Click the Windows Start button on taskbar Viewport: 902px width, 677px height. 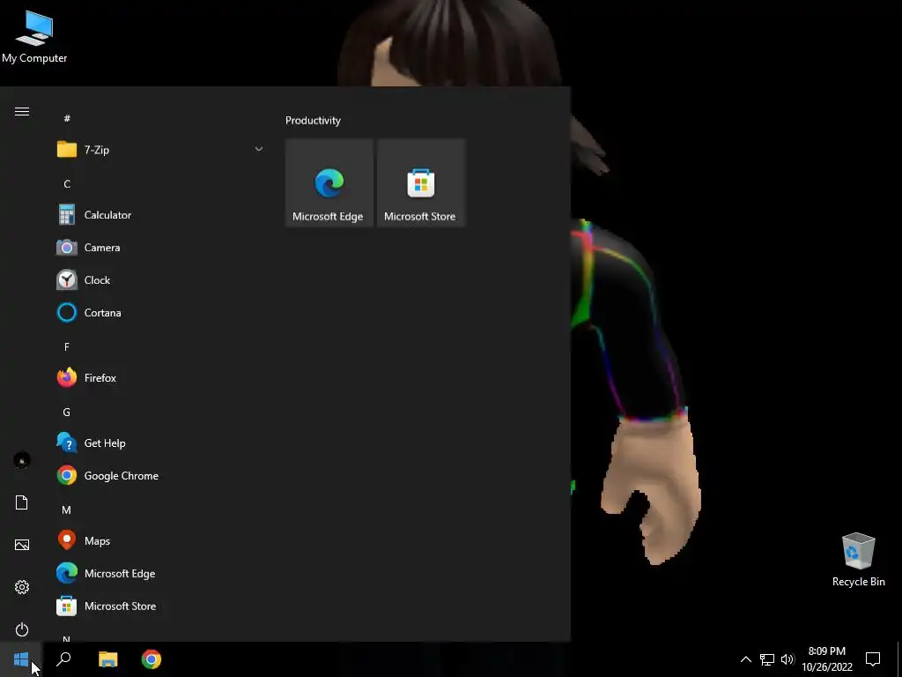(21, 659)
